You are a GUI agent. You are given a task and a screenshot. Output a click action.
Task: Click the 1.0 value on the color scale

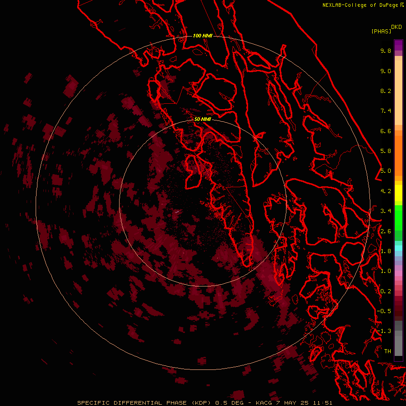(386, 271)
